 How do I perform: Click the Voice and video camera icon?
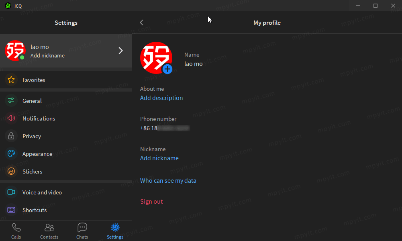(11, 192)
